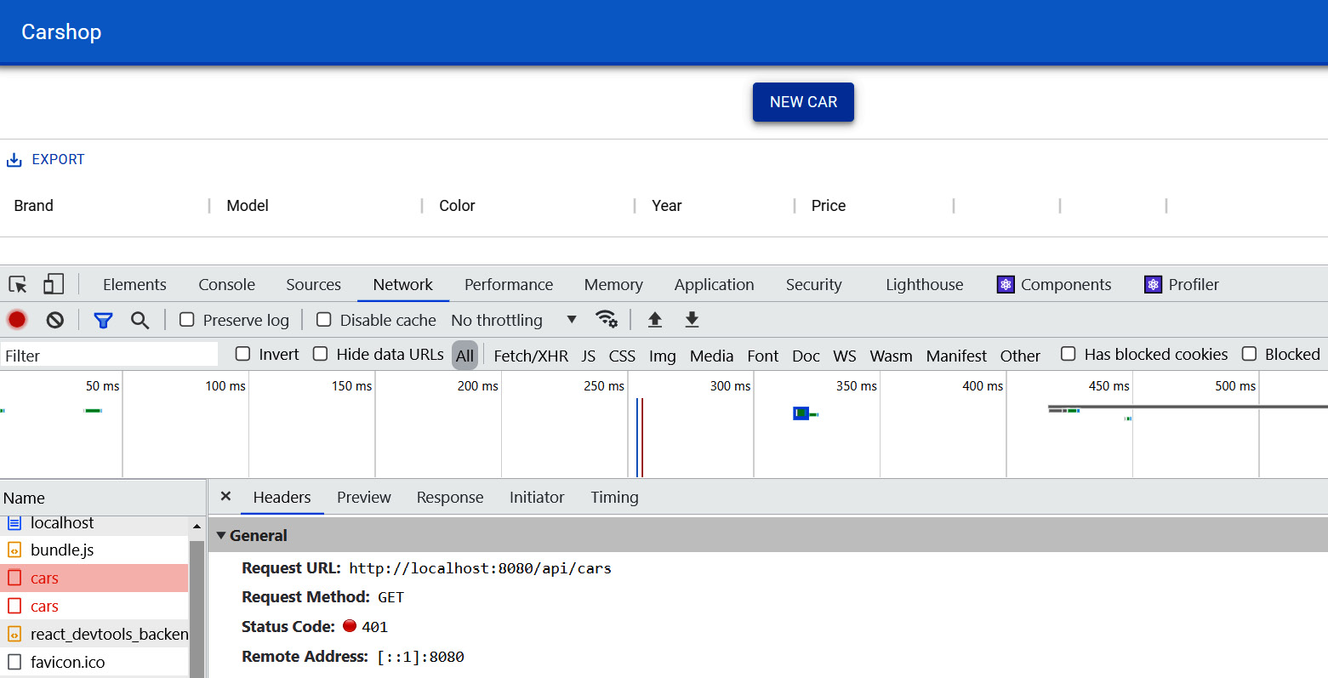Click the script icon of react_devtools_backend
Screen dimensions: 1328x678
14,635
